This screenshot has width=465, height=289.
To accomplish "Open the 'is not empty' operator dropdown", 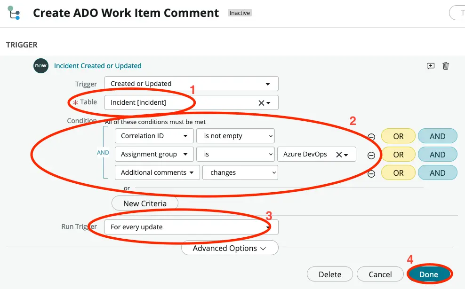I will [235, 136].
